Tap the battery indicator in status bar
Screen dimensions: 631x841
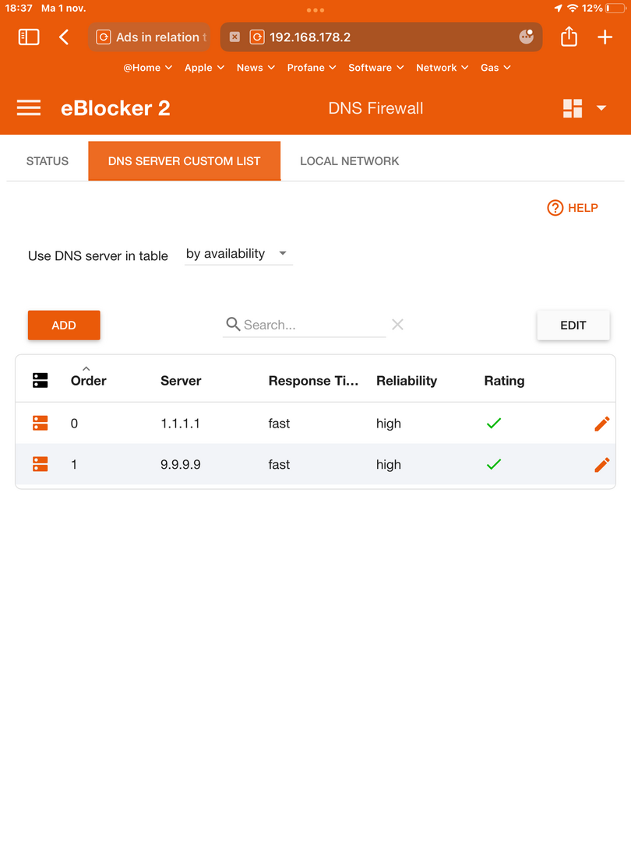[615, 8]
